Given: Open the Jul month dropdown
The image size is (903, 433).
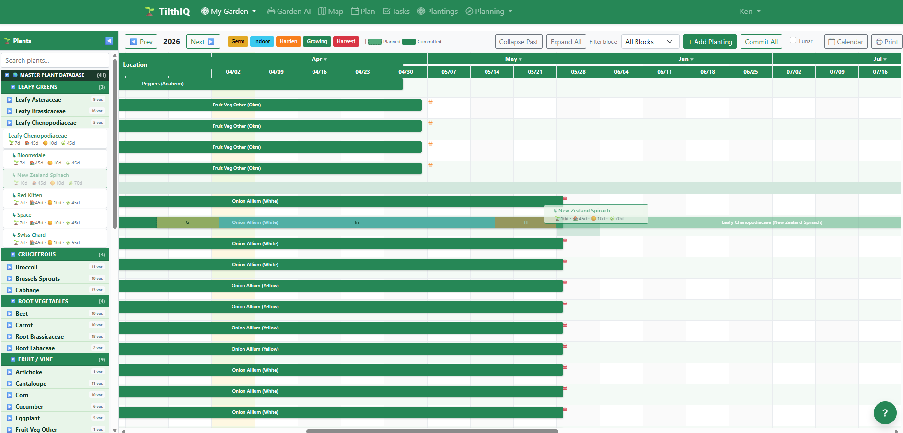Looking at the screenshot, I should (880, 59).
